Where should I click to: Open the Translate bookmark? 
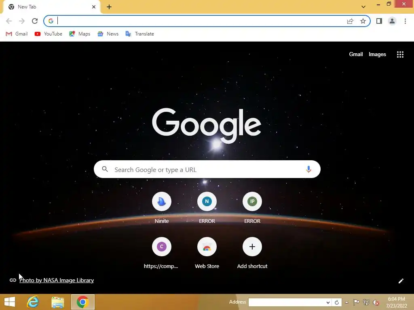tap(139, 34)
